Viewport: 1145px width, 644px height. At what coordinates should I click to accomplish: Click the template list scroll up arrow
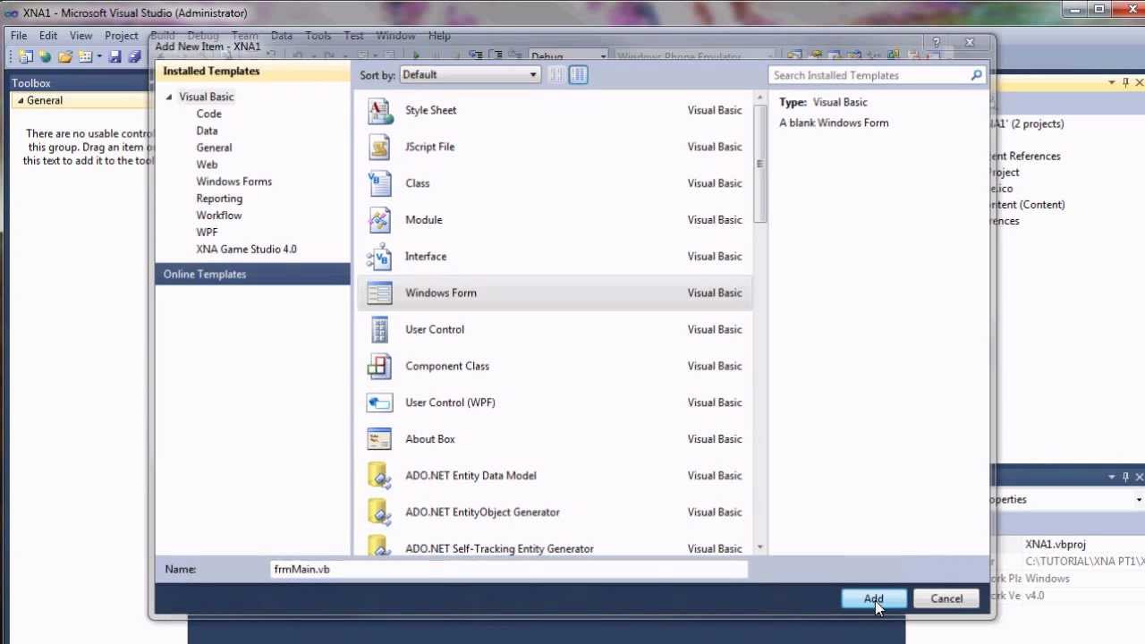[759, 97]
